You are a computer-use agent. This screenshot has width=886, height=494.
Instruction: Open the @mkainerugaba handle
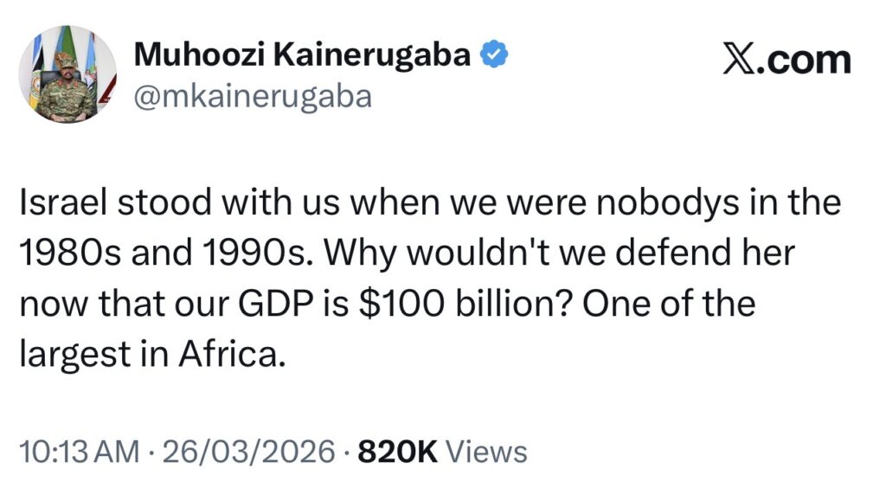coord(252,97)
